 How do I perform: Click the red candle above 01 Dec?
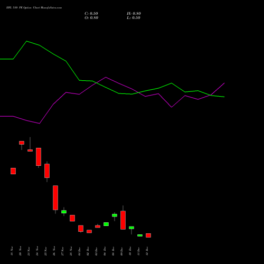point(81,229)
